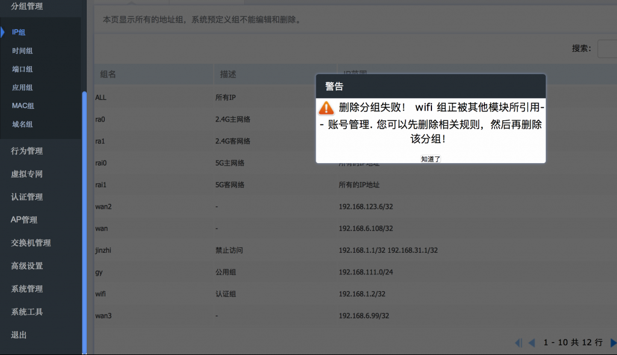Click description 2.4G主网络
Image resolution: width=617 pixels, height=355 pixels.
click(x=233, y=119)
